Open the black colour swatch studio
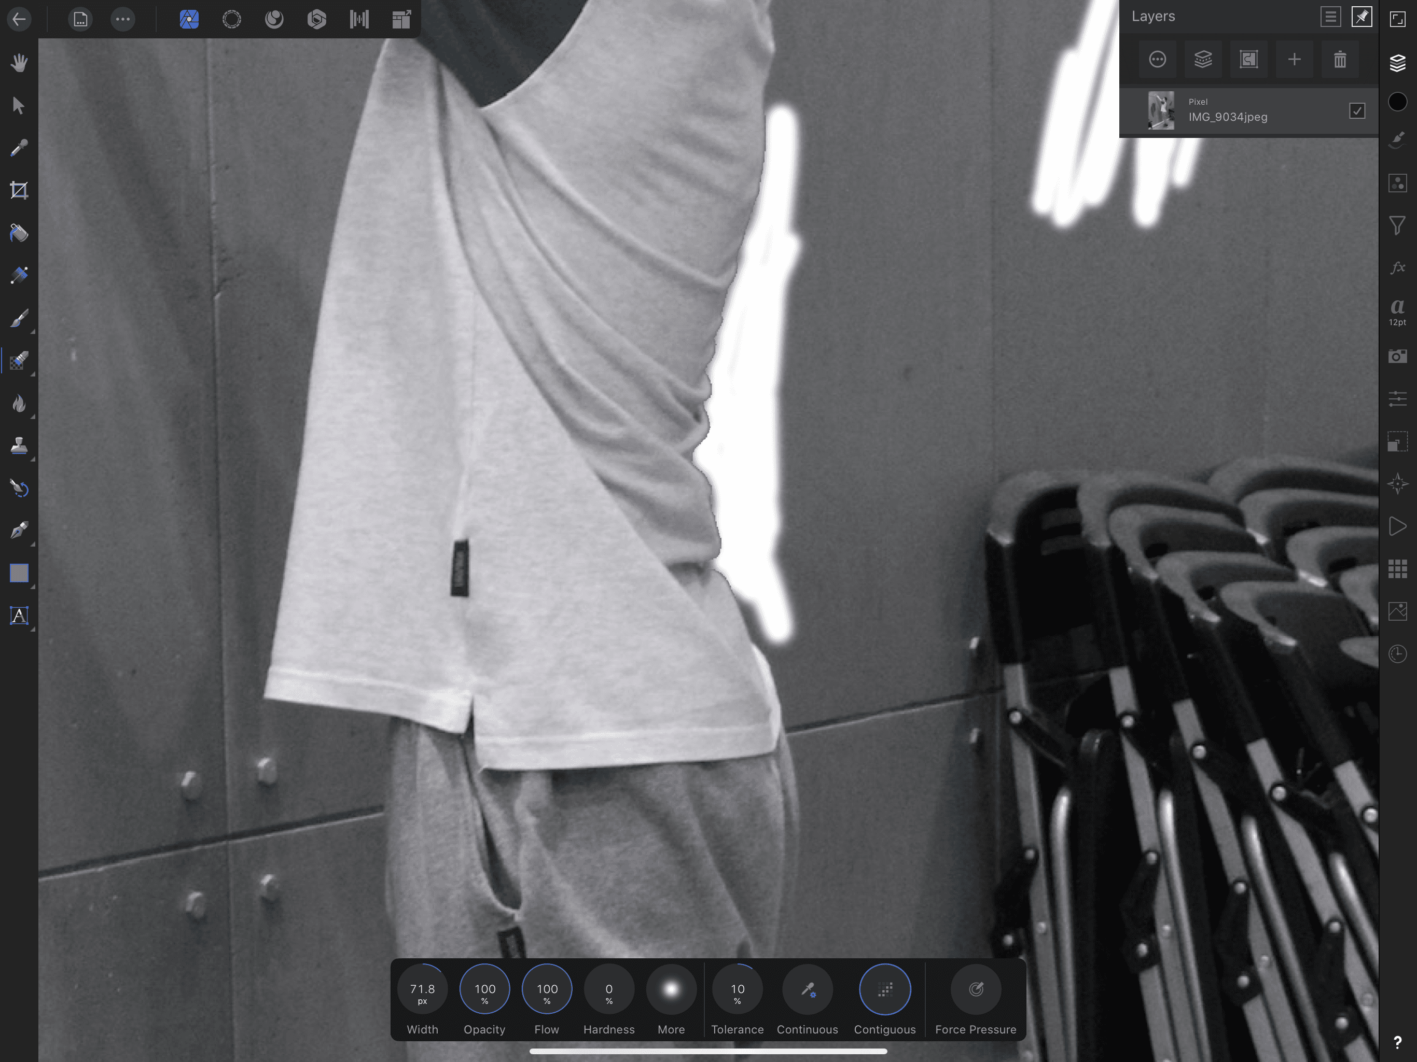This screenshot has height=1062, width=1417. point(1397,102)
